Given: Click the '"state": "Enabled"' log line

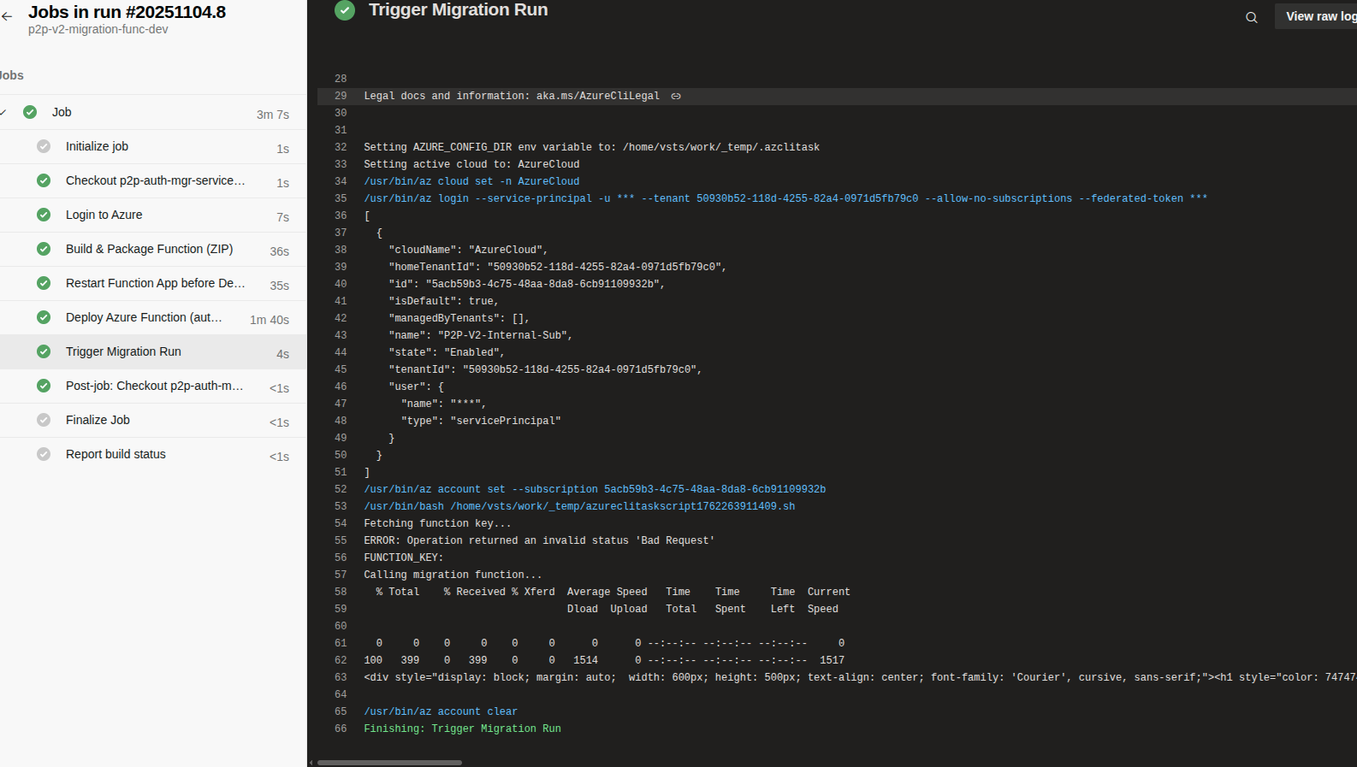Looking at the screenshot, I should (447, 353).
